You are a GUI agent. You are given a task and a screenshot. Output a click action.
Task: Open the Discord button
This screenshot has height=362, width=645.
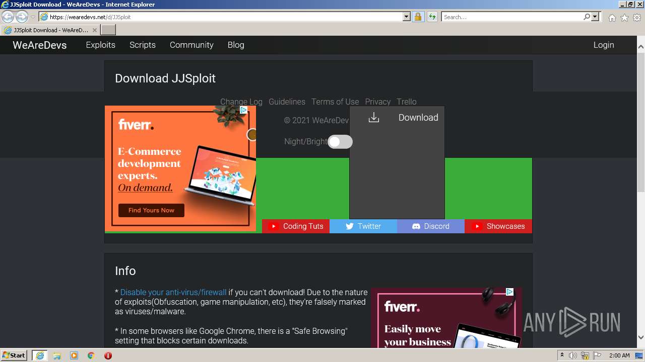pyautogui.click(x=431, y=226)
